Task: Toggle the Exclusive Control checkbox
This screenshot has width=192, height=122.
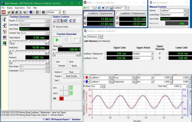Action: [54, 26]
